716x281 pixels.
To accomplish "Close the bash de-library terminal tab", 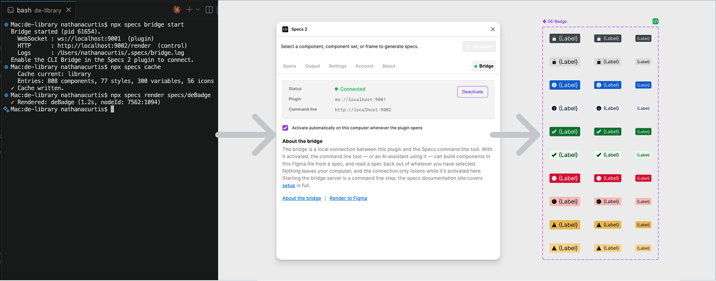I will click(68, 10).
